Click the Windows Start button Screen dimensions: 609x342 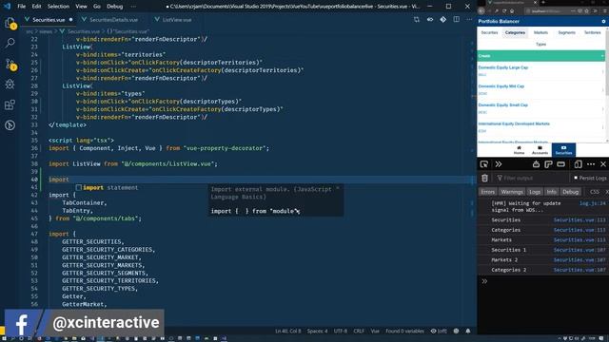4,338
